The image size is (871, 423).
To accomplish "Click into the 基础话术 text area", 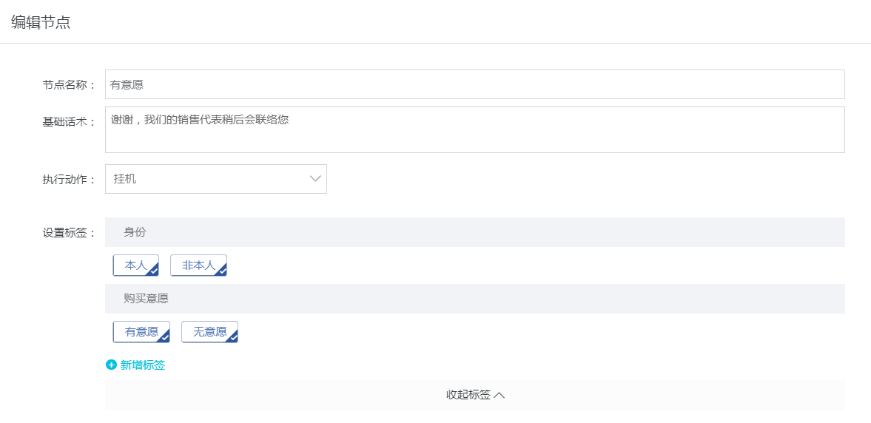I will 475,129.
